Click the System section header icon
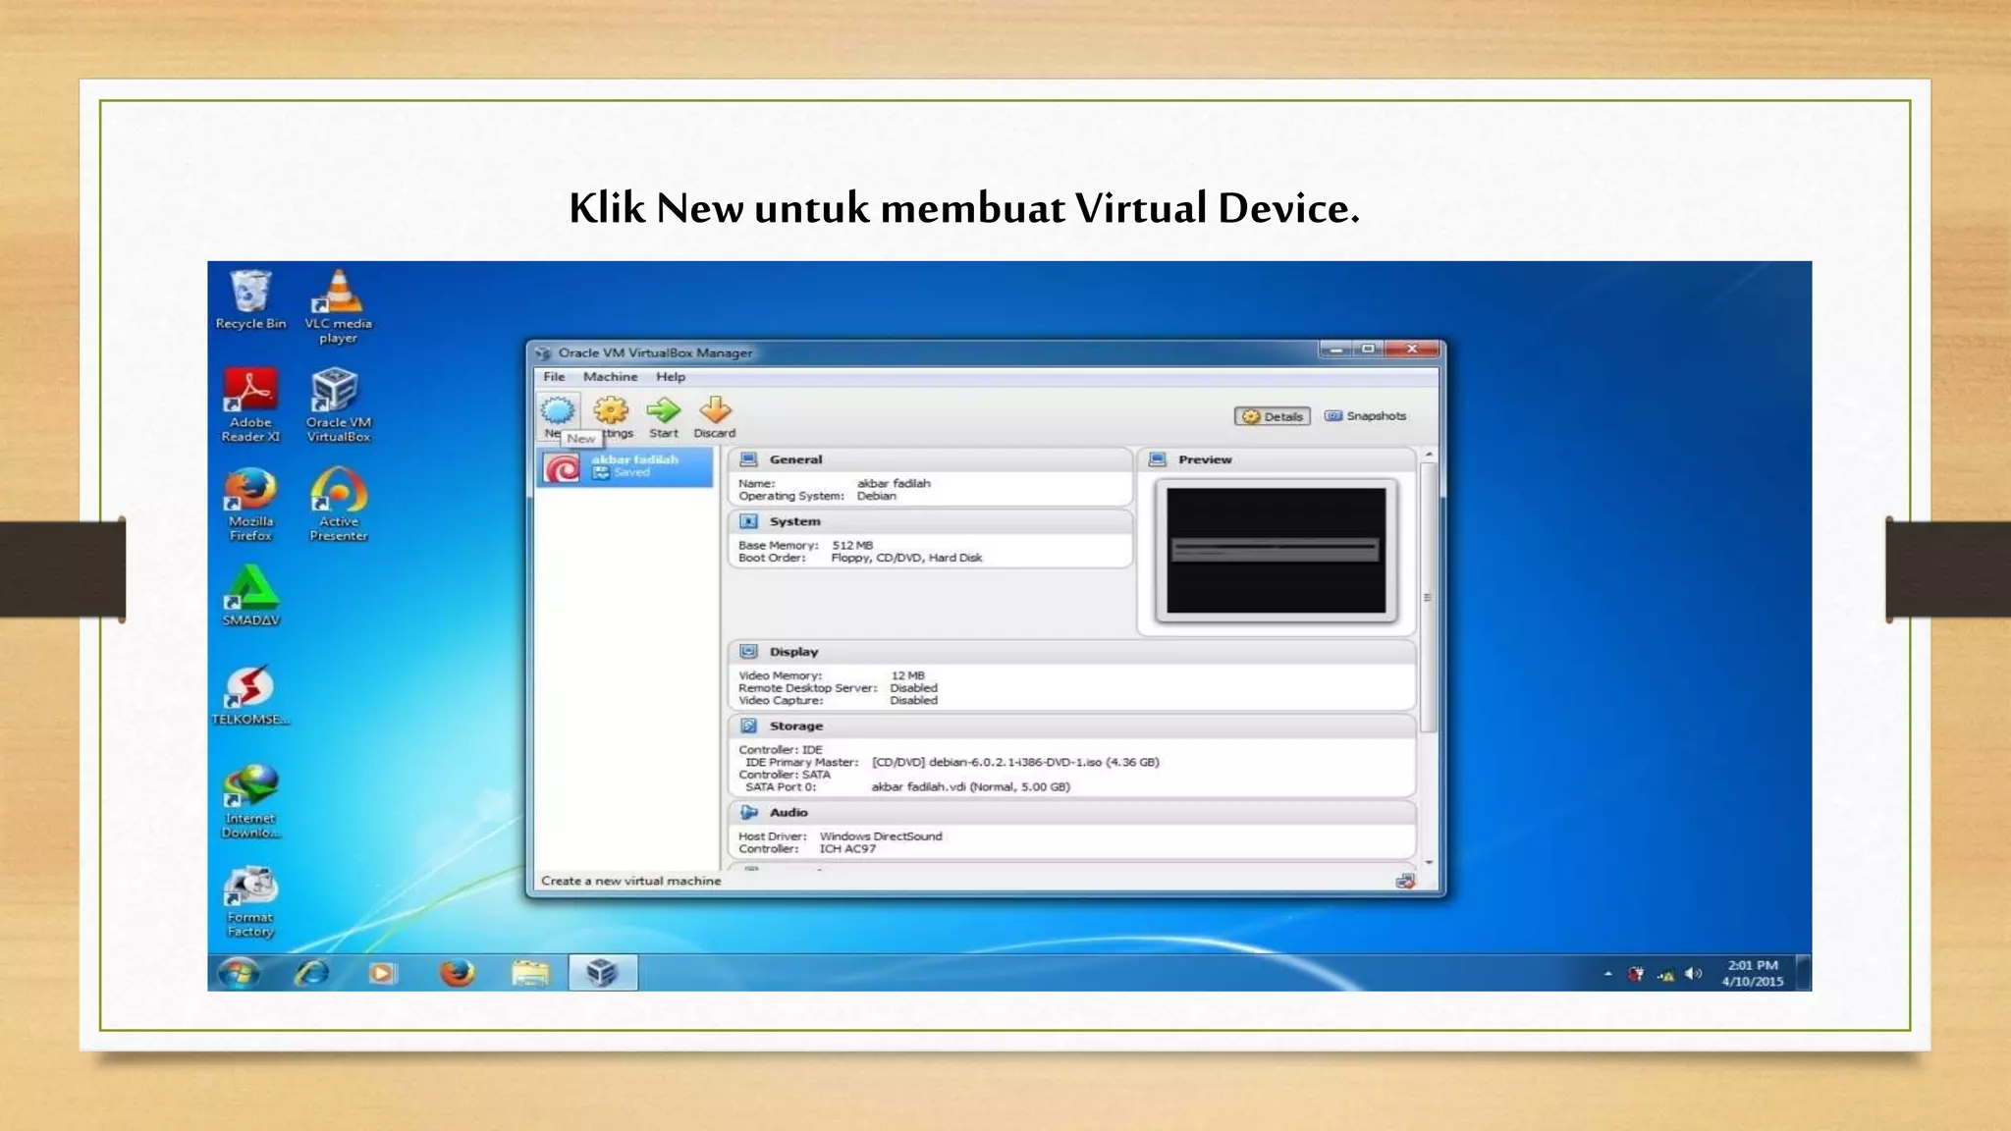2011x1131 pixels. click(x=748, y=521)
